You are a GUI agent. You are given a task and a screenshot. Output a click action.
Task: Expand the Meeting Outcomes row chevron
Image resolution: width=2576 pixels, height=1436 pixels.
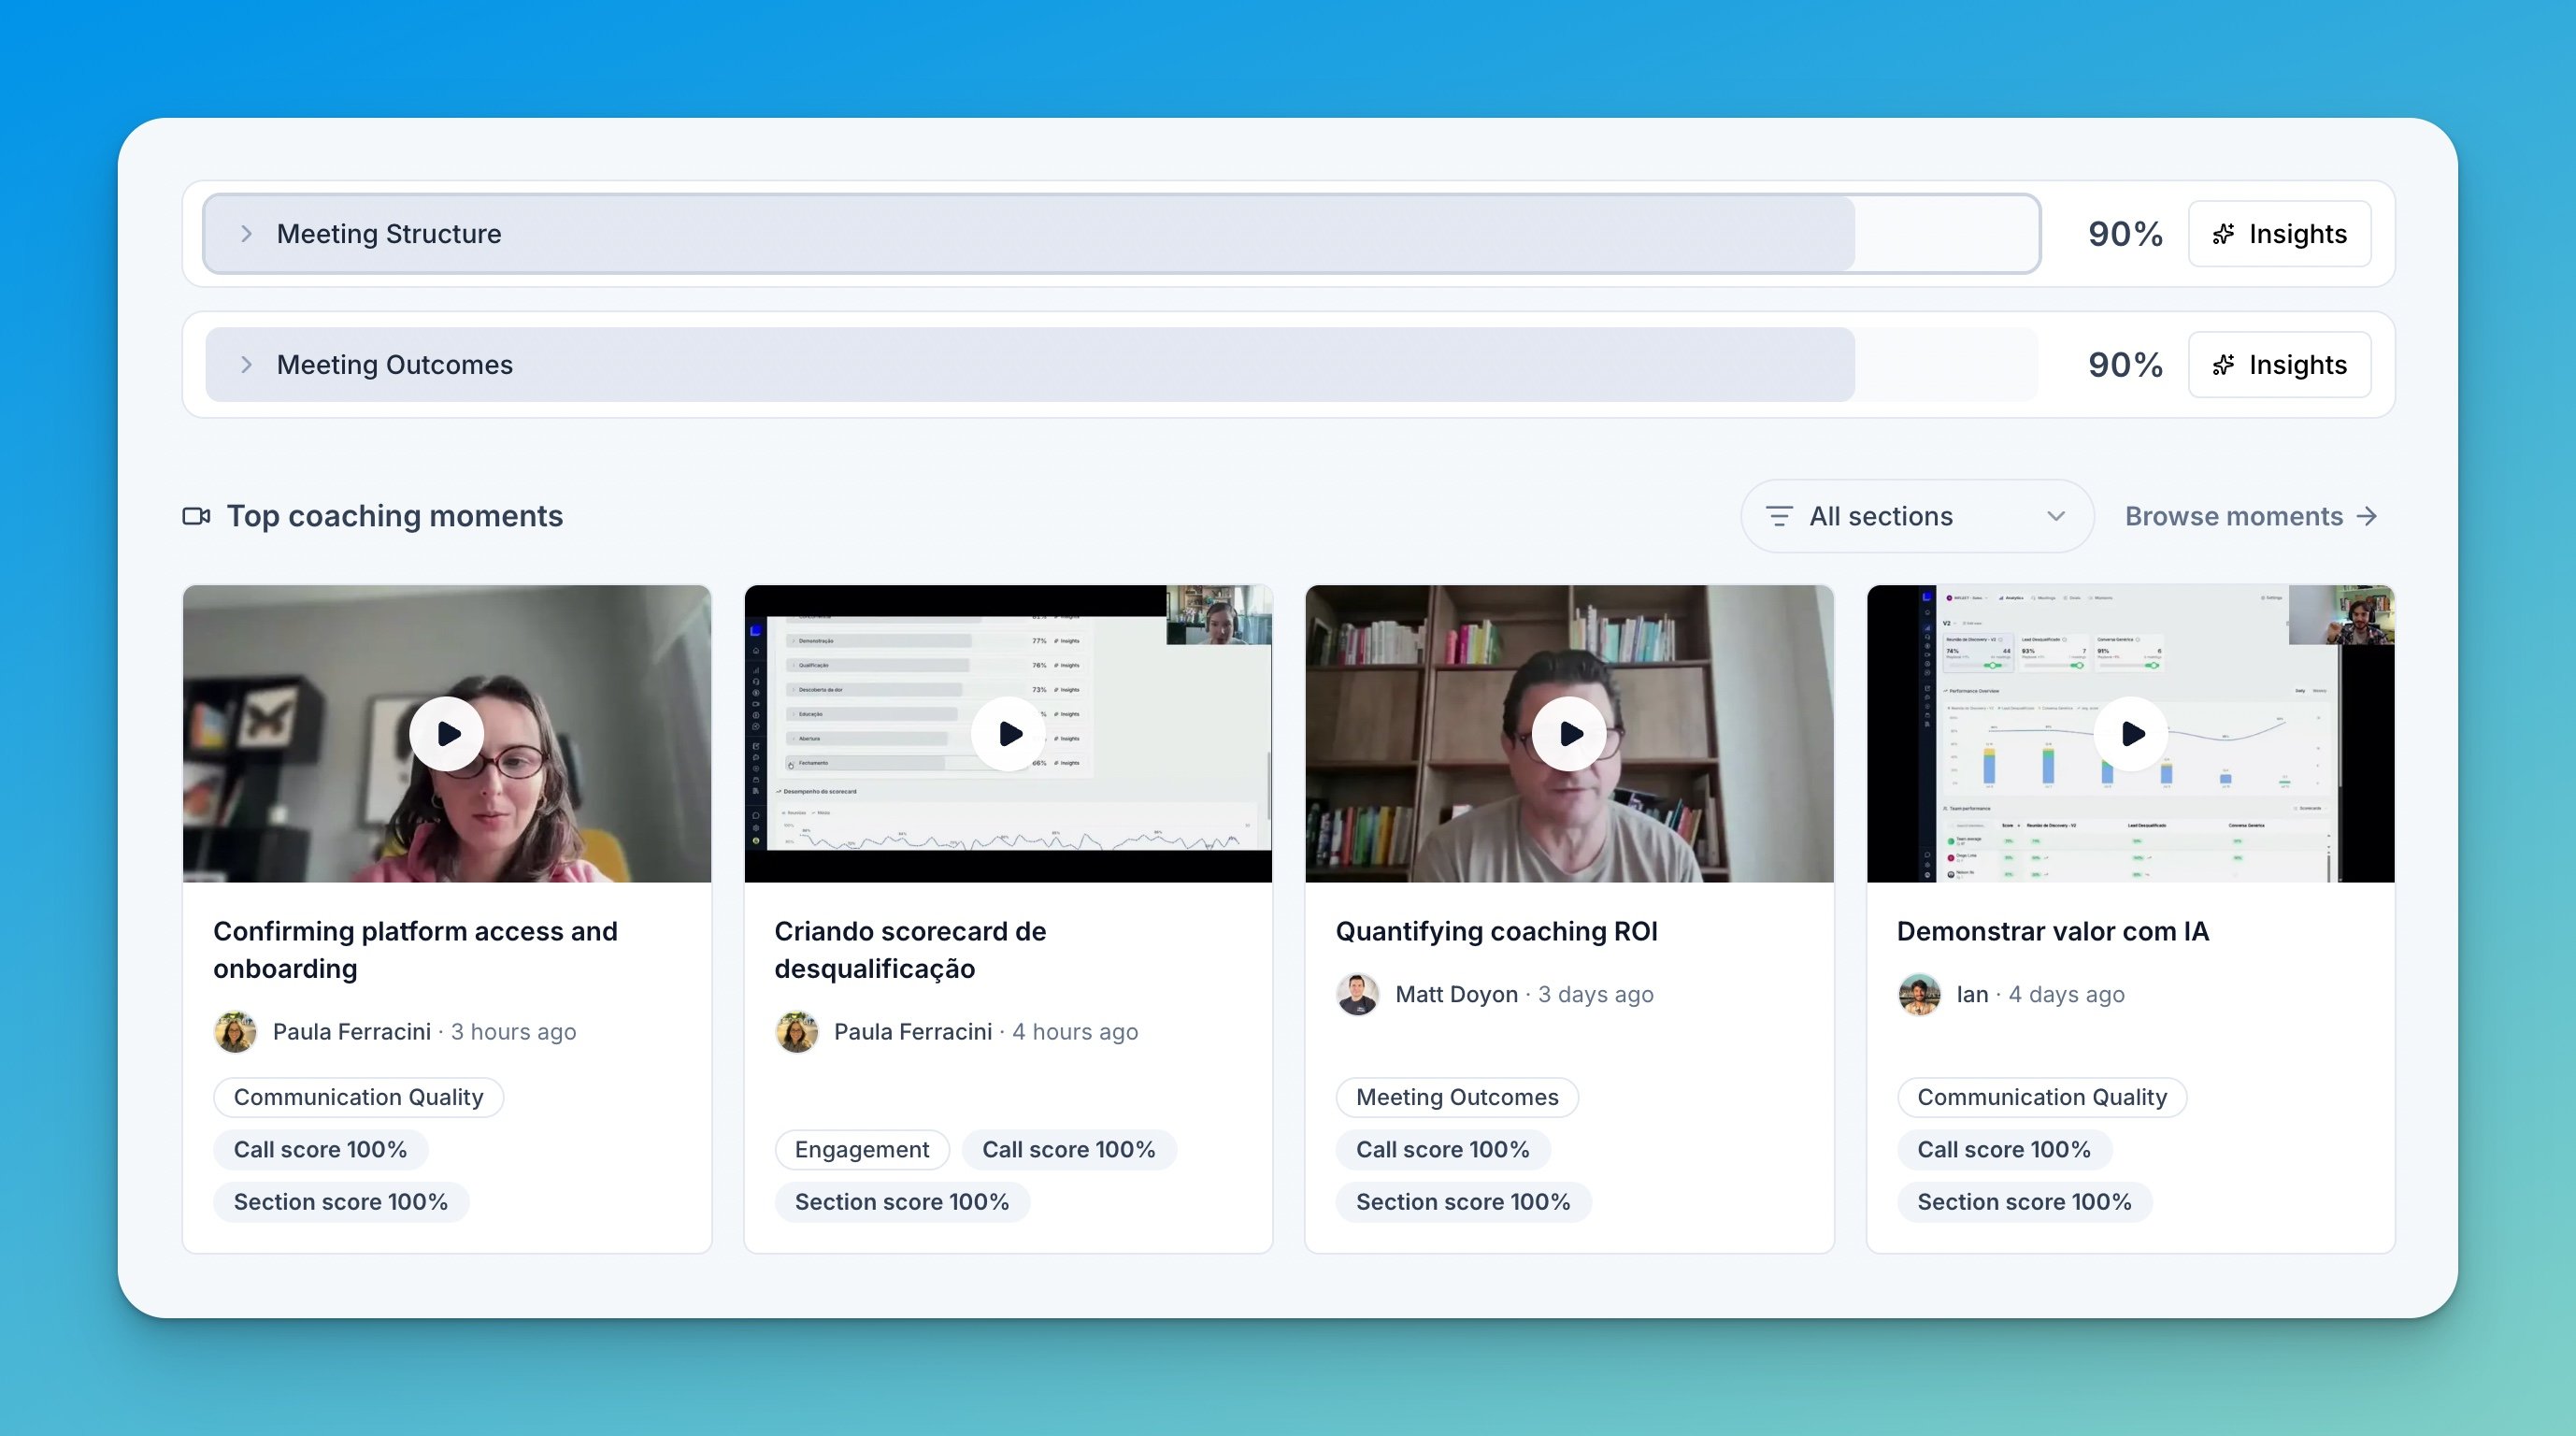(246, 365)
